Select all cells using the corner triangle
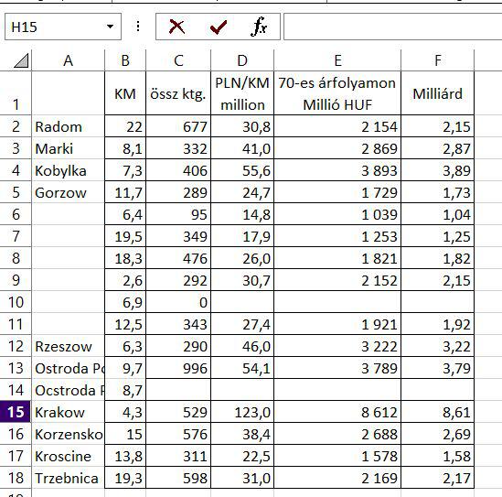Screen dimensions: 502x497 click(x=21, y=60)
